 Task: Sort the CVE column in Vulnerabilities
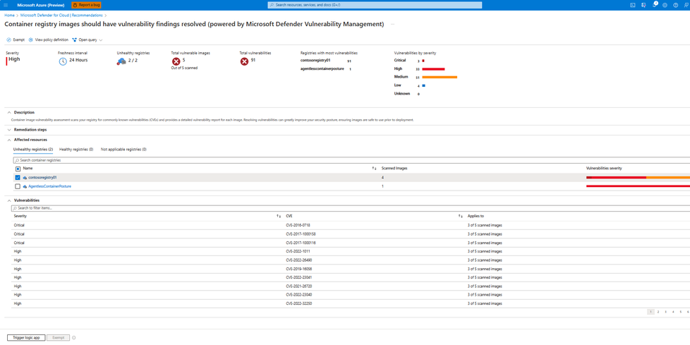(461, 216)
